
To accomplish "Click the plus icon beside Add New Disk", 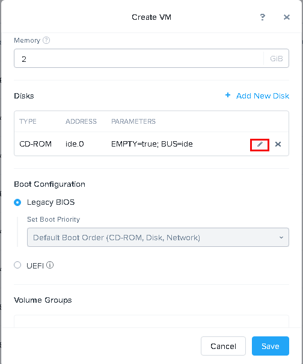I will tap(228, 95).
